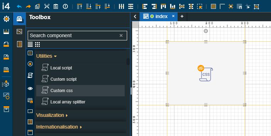Switch toolbox to list view
This screenshot has width=271, height=136.
tap(30, 44)
